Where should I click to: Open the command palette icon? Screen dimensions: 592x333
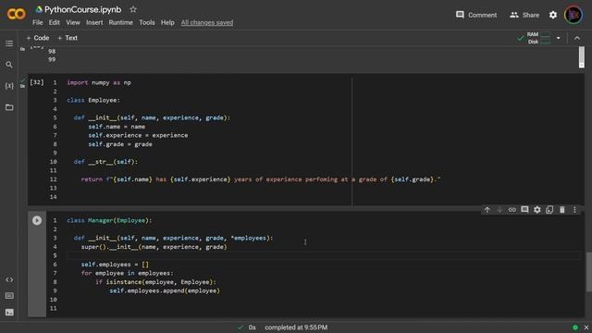click(x=9, y=296)
